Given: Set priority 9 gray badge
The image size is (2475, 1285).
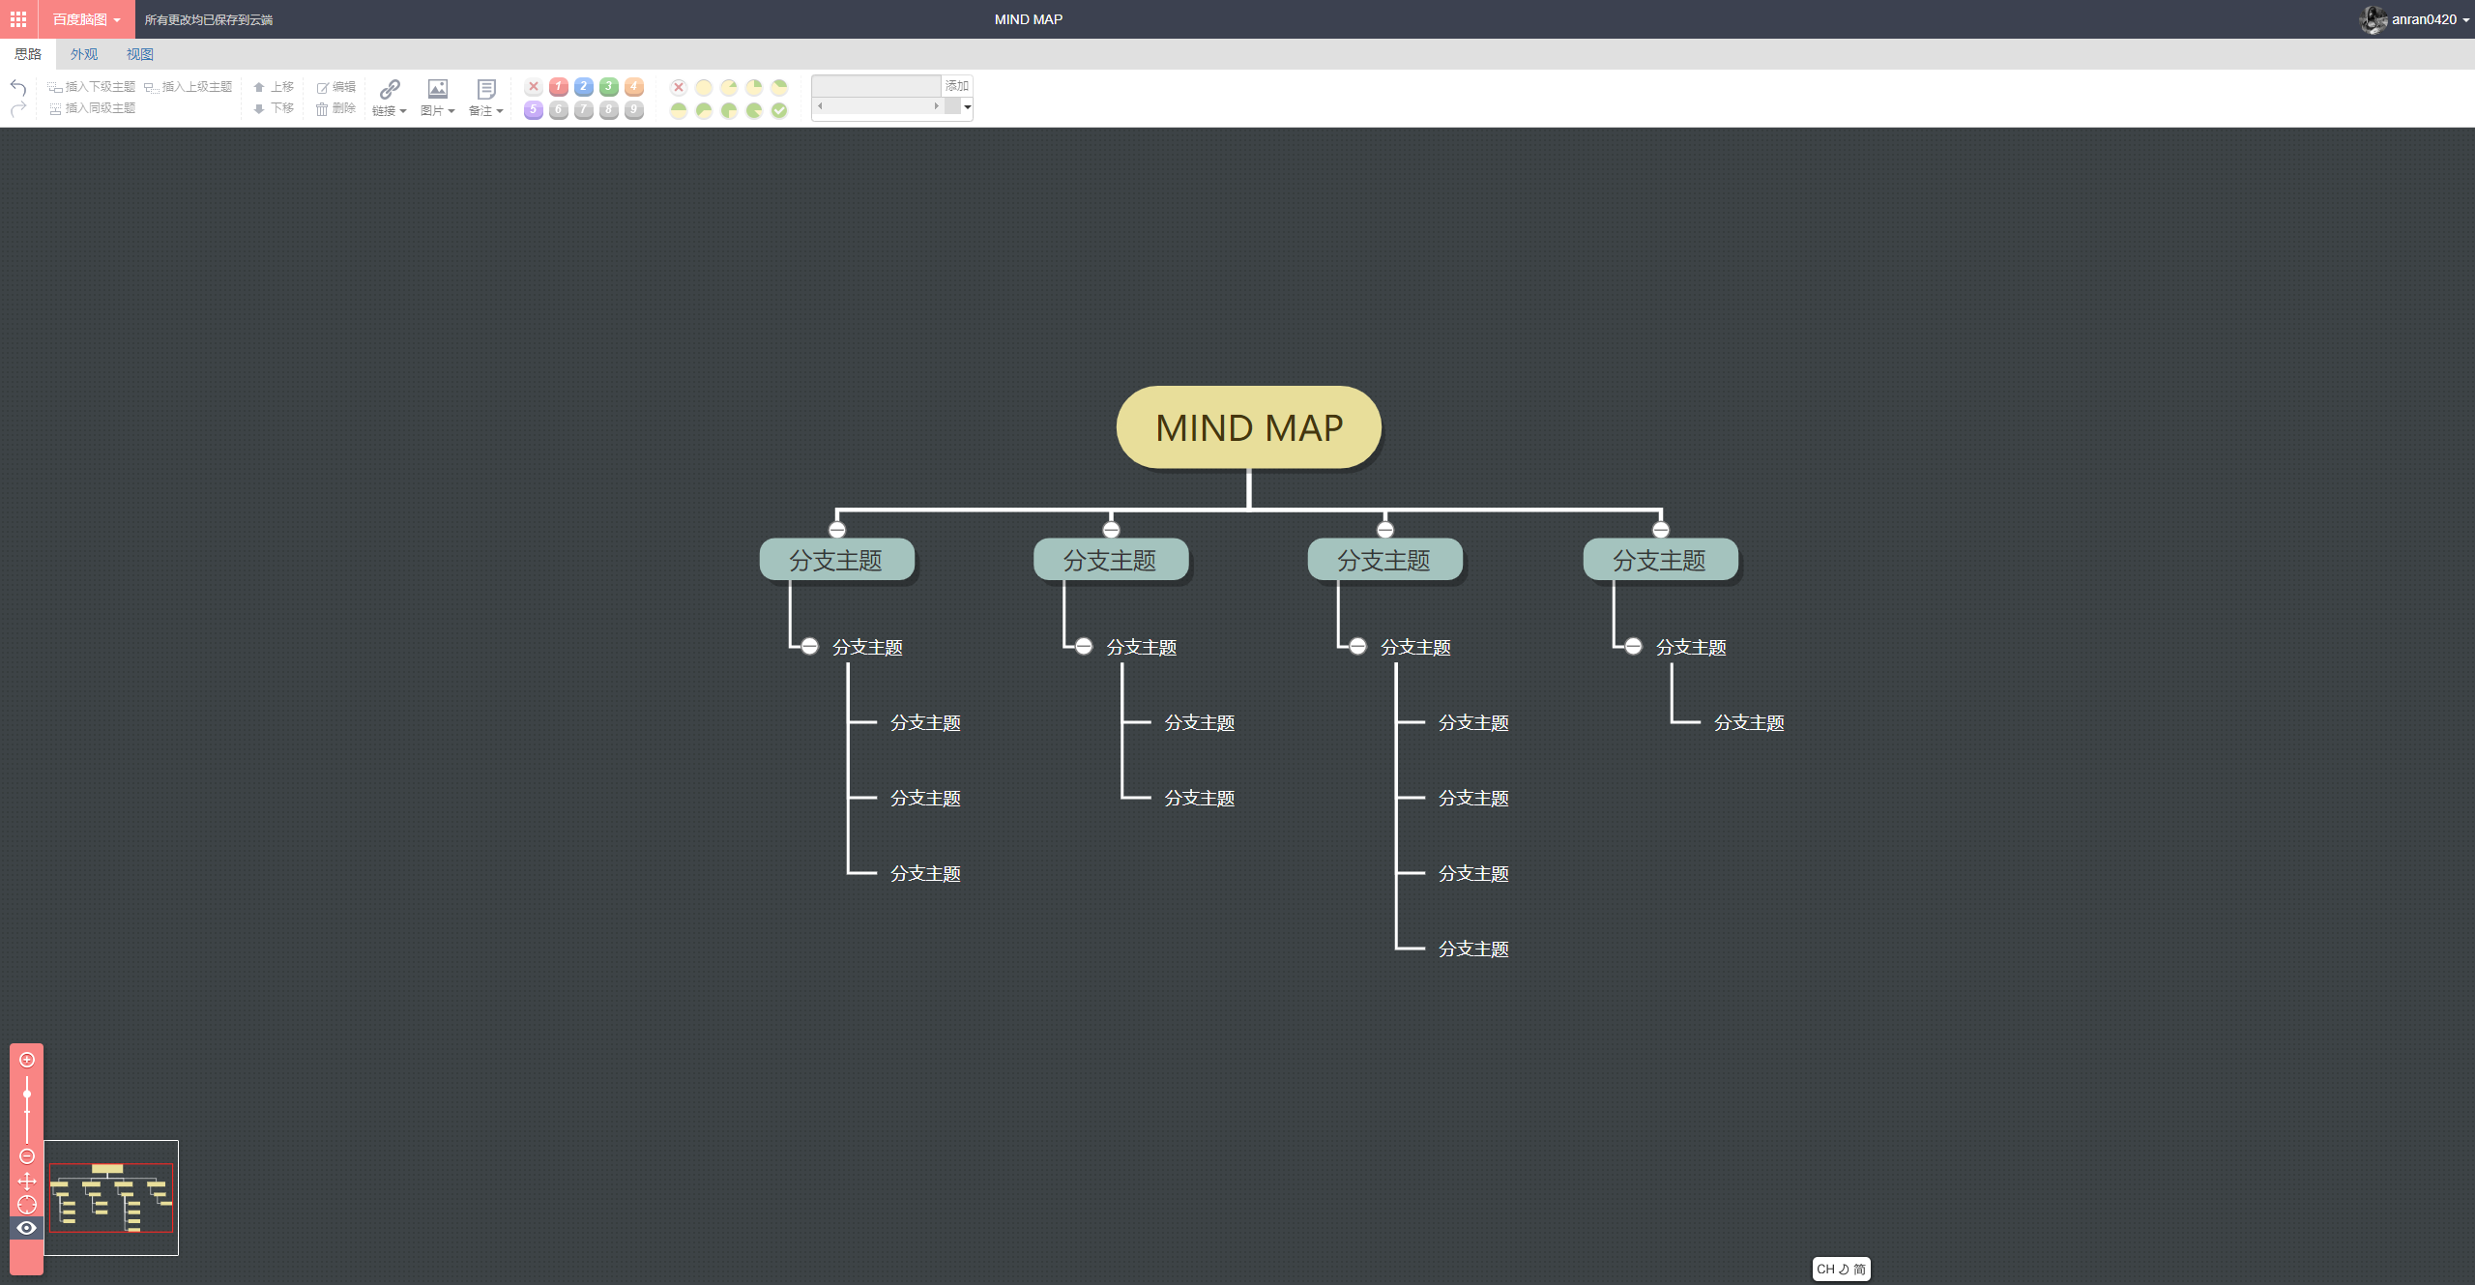Looking at the screenshot, I should pyautogui.click(x=634, y=110).
